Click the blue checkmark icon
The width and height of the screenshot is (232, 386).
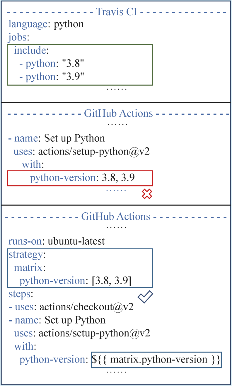point(146,297)
